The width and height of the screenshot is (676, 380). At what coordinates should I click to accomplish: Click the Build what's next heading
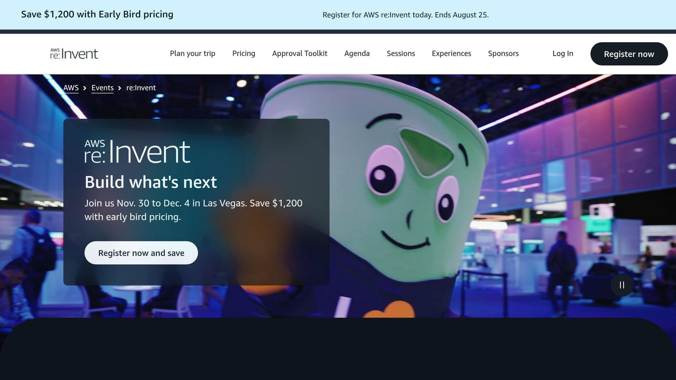(151, 182)
